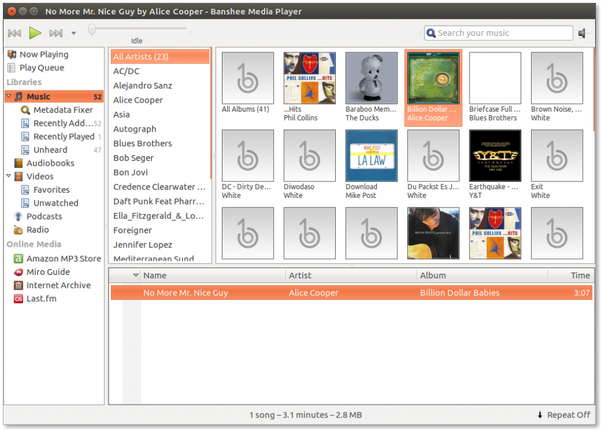Open Miro Guide
The image size is (601, 430).
pyautogui.click(x=42, y=272)
